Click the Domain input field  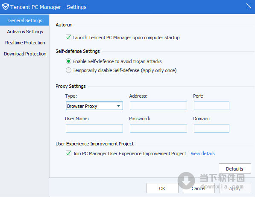(x=211, y=128)
